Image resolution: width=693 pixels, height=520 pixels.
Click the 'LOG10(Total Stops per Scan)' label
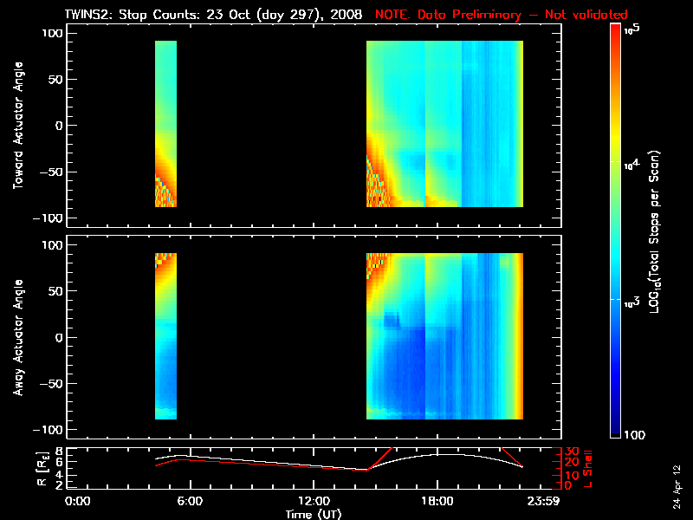pos(655,232)
